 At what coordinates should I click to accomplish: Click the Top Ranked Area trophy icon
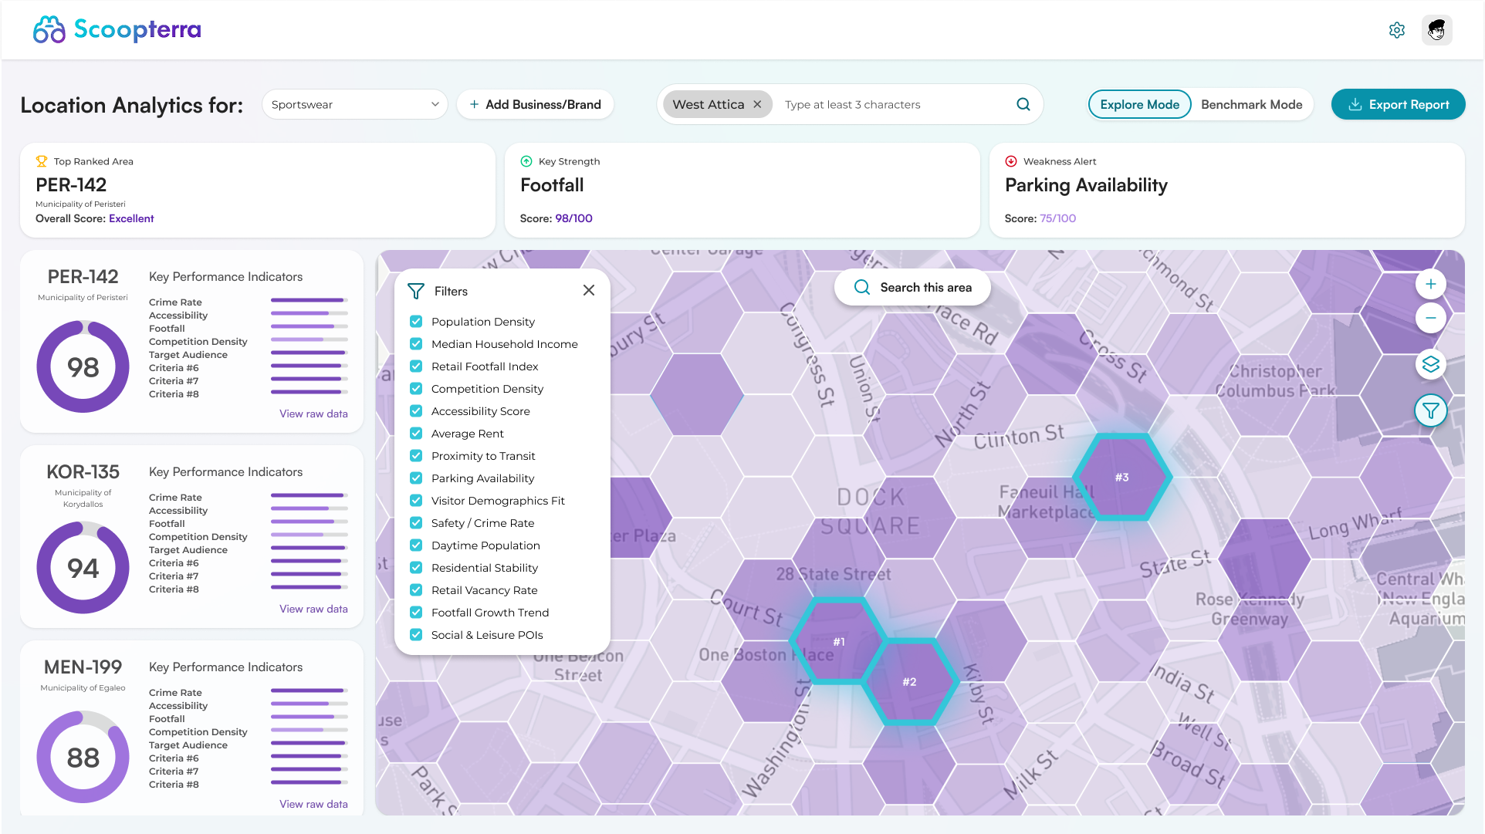point(42,161)
